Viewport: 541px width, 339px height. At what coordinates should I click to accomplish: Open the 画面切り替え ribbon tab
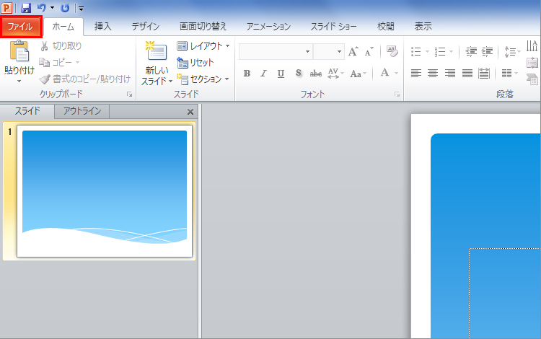point(203,27)
